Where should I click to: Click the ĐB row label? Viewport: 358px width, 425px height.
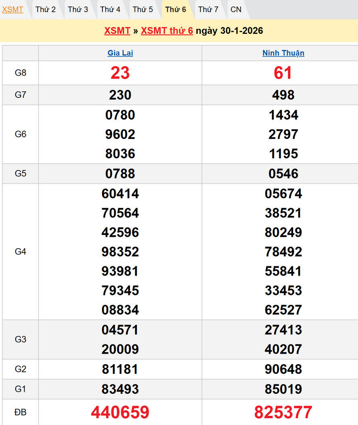point(21,412)
